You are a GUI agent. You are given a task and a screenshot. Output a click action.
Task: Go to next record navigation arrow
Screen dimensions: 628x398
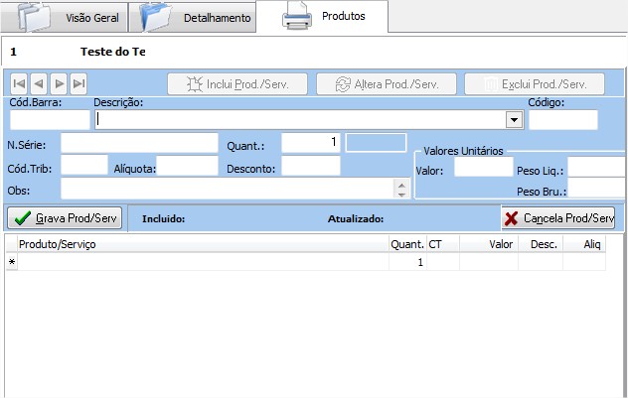point(59,84)
